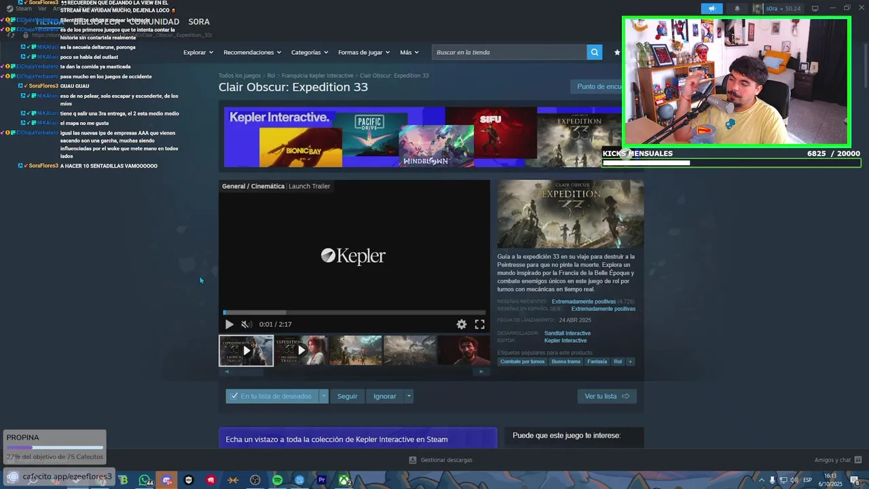Open the Categorías dropdown menu

pyautogui.click(x=310, y=52)
